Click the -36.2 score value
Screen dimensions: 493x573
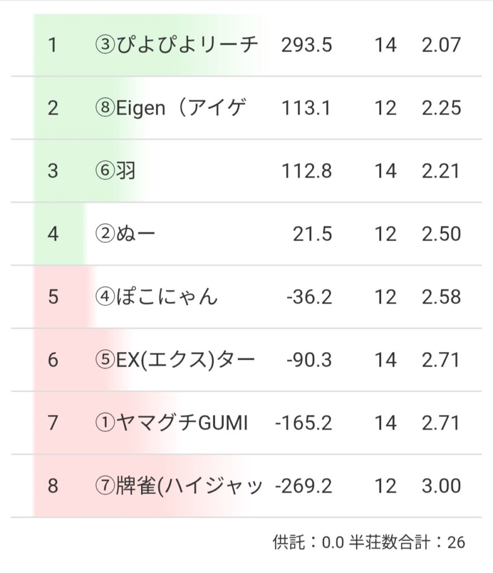[309, 297]
